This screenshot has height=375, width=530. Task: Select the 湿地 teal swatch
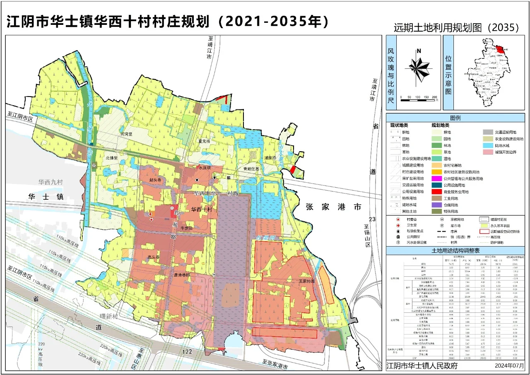pos(437,159)
